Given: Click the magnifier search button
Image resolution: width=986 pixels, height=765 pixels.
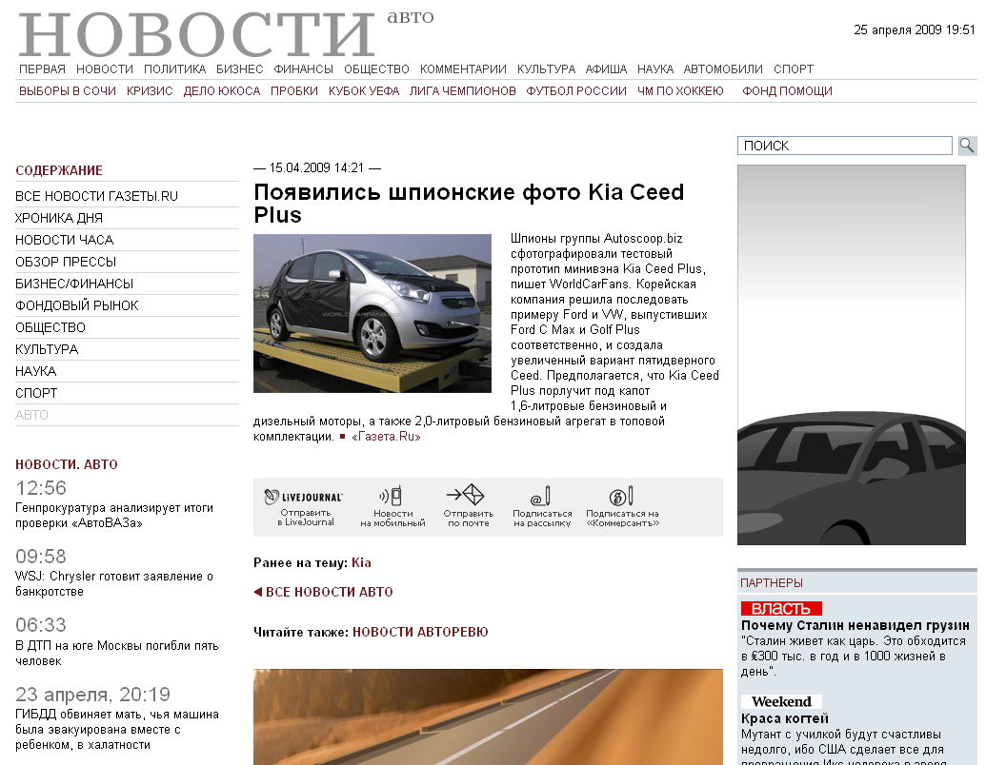Looking at the screenshot, I should 967,146.
